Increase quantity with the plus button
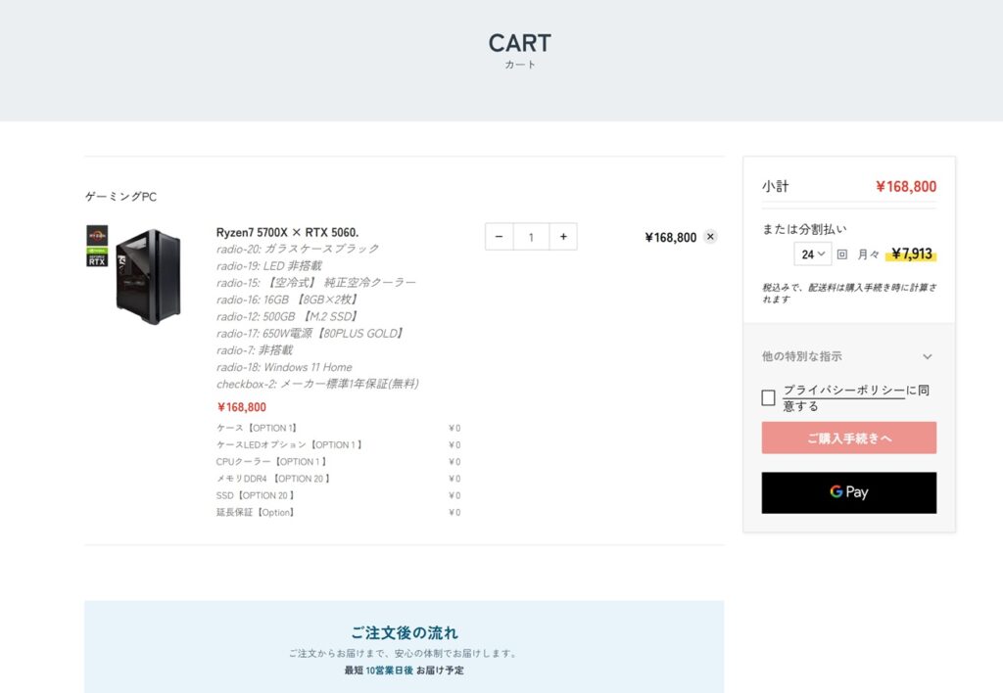 [563, 237]
